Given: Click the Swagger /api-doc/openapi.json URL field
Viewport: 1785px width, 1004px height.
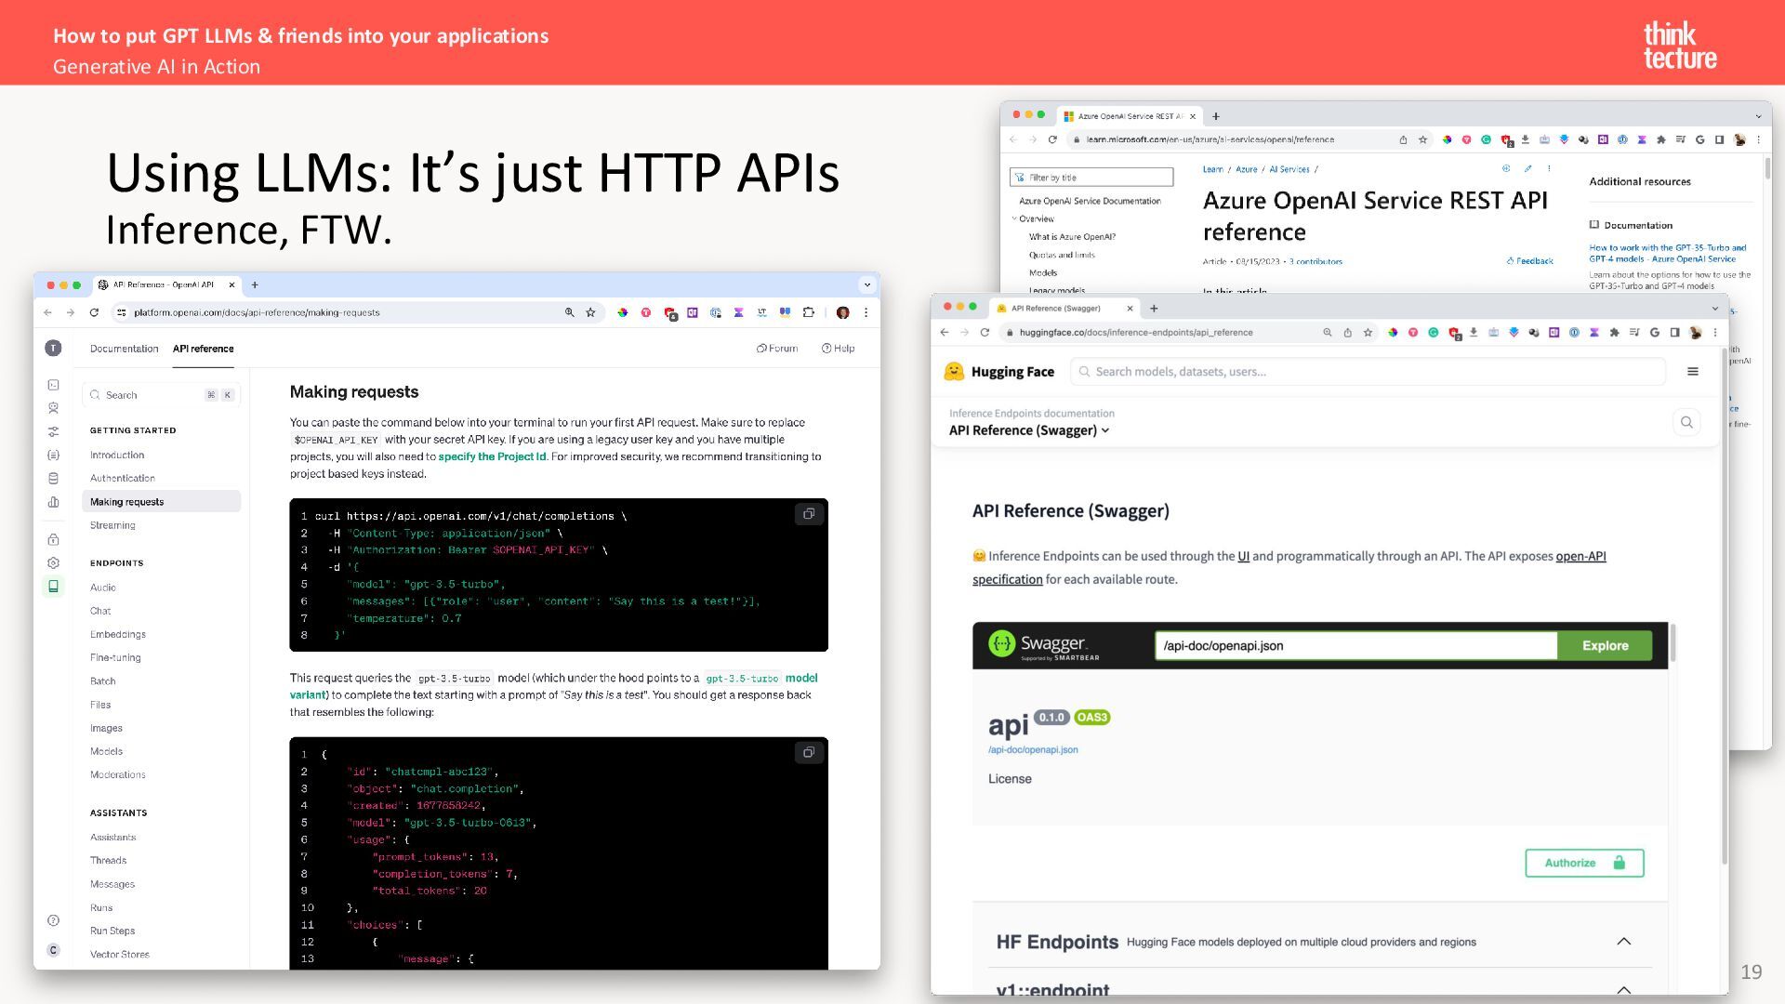Looking at the screenshot, I should [1355, 645].
